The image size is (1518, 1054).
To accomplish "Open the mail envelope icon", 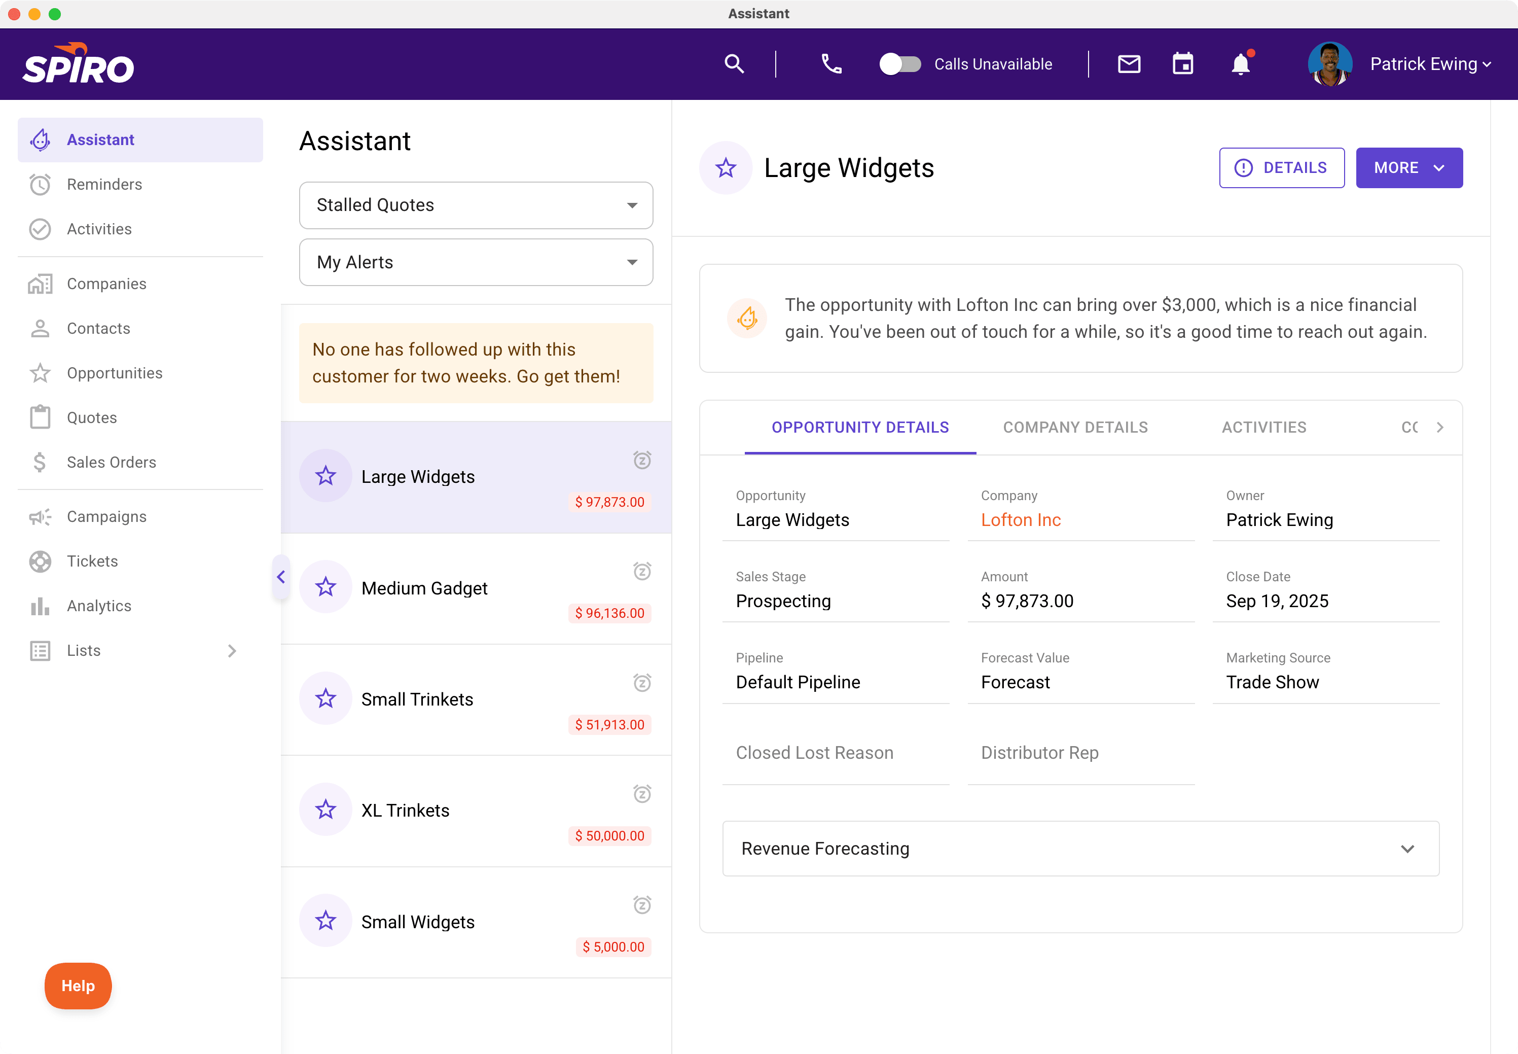I will 1129,64.
